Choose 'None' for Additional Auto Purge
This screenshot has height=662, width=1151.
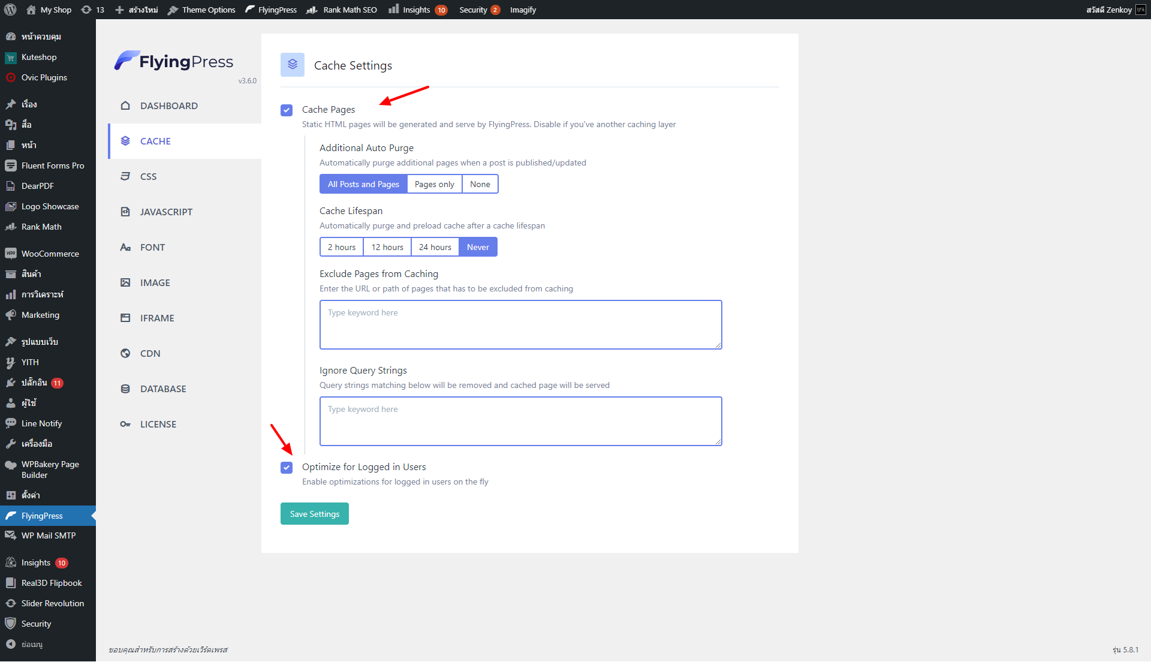pyautogui.click(x=480, y=184)
